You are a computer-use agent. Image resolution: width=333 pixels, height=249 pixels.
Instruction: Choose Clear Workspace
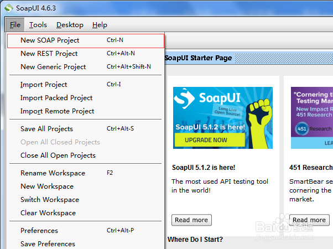click(86, 213)
